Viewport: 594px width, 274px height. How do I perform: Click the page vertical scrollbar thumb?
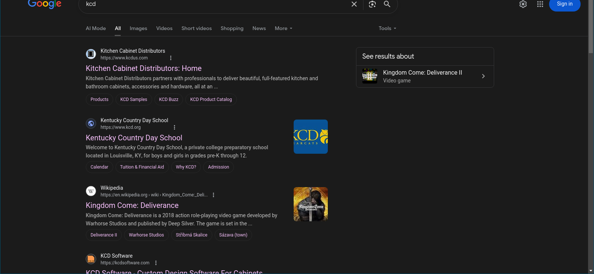591,27
